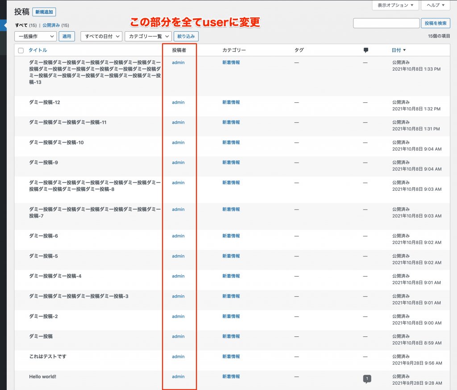Select the 公開済み published filter link
This screenshot has width=457, height=390.
[52, 25]
